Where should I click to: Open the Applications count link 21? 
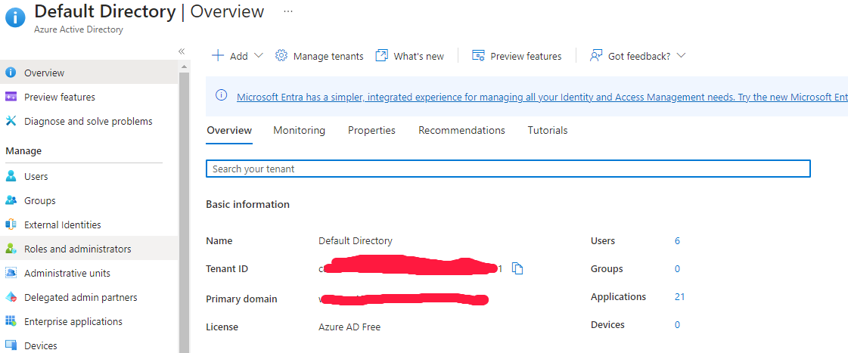(680, 297)
